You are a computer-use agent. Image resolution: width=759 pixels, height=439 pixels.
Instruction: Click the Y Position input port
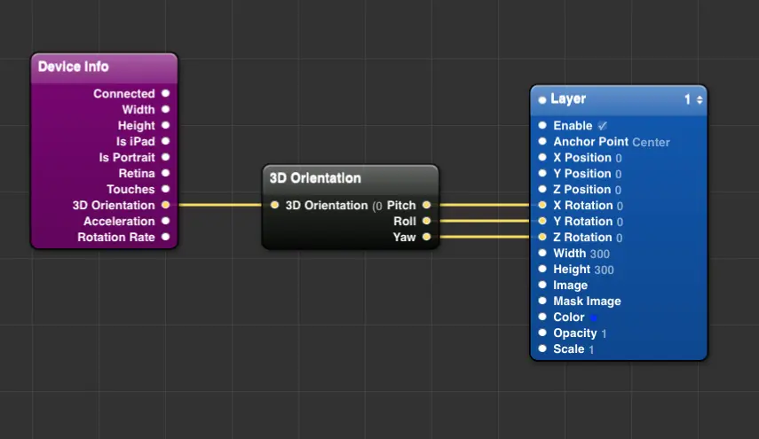coord(542,173)
